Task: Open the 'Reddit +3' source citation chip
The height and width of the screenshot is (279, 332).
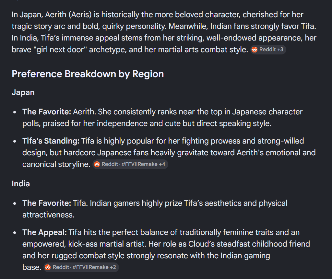Action: tap(268, 50)
